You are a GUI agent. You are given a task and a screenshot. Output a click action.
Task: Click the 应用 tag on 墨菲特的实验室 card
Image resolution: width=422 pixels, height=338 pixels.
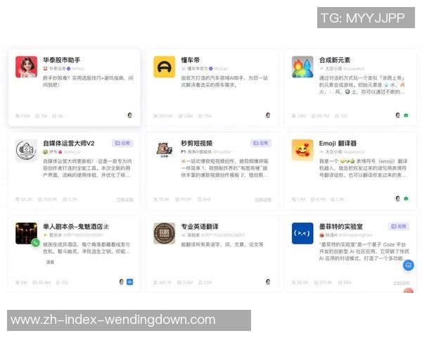coord(399,227)
